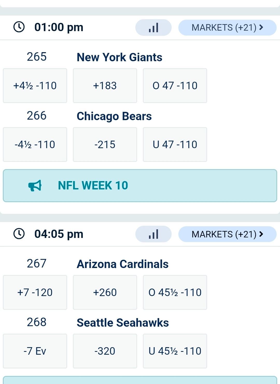Expand MARKETS (+21) for Giants vs Bears
Screen dimensions: 280x384
pos(227,28)
